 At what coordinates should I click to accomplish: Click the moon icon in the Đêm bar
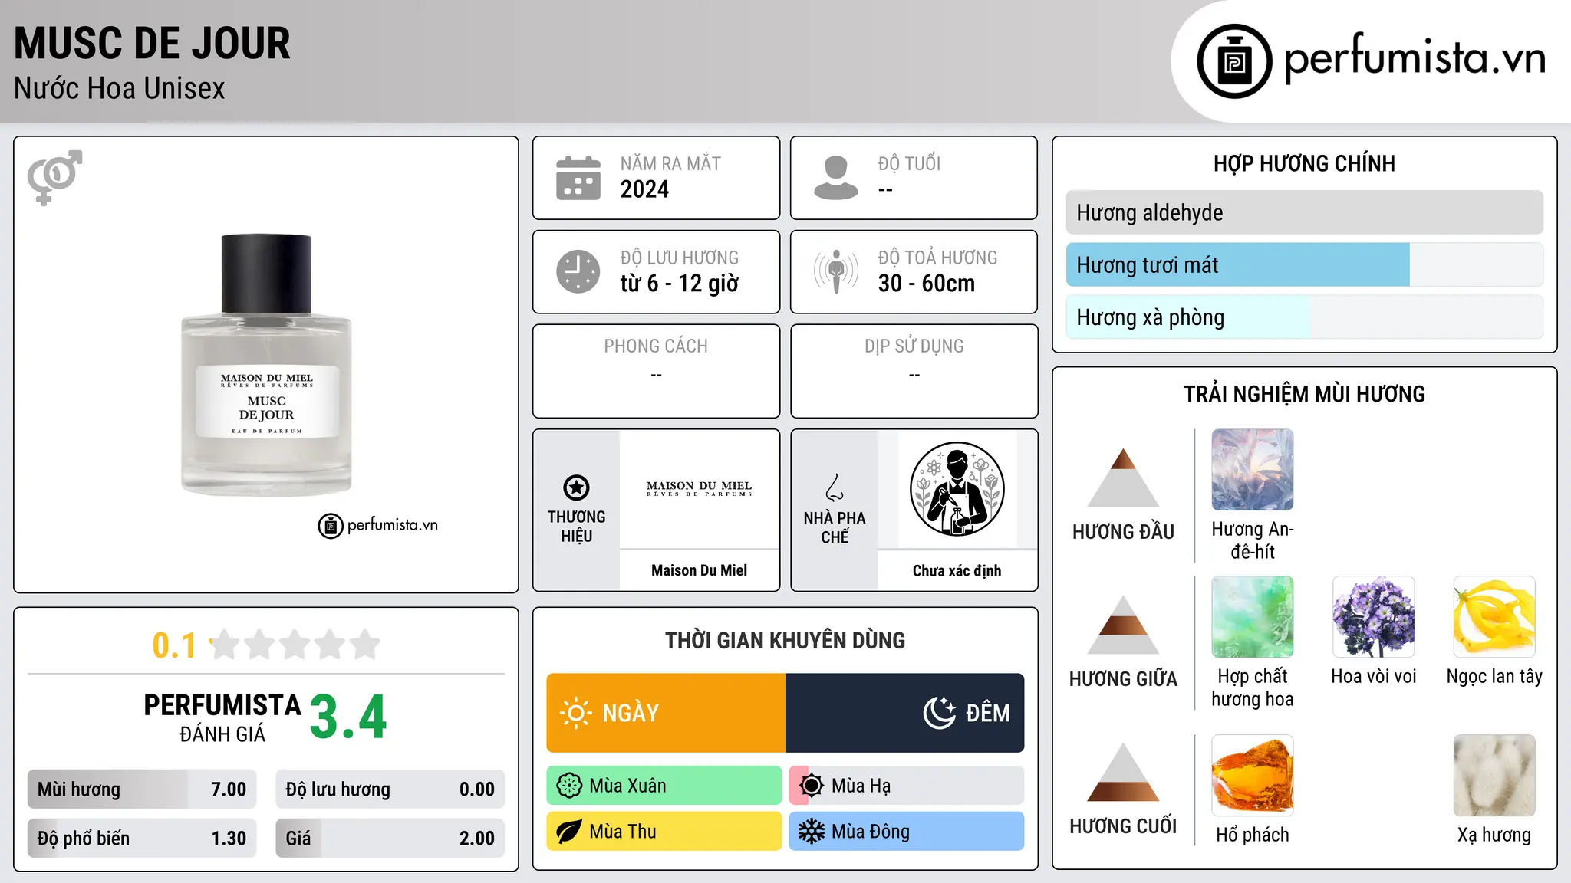click(x=940, y=713)
